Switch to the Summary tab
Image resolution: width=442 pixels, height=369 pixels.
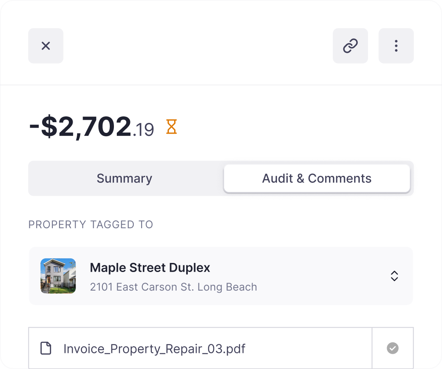tap(124, 178)
